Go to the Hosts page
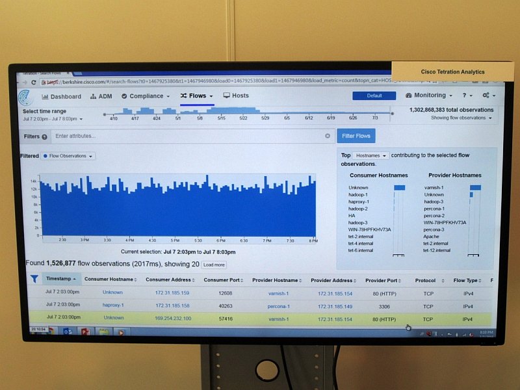 click(x=236, y=96)
